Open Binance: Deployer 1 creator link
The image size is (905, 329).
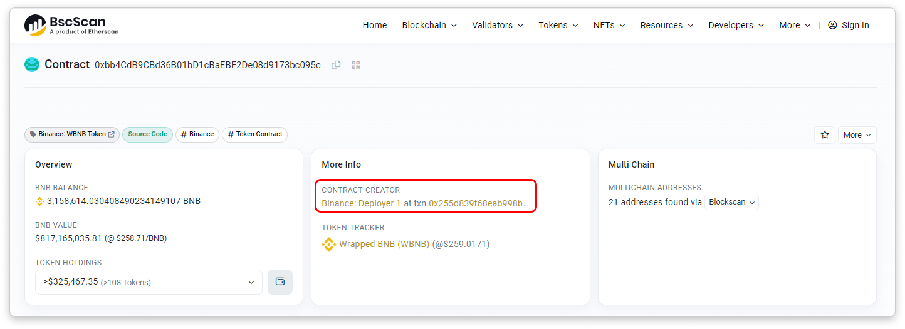tap(361, 204)
